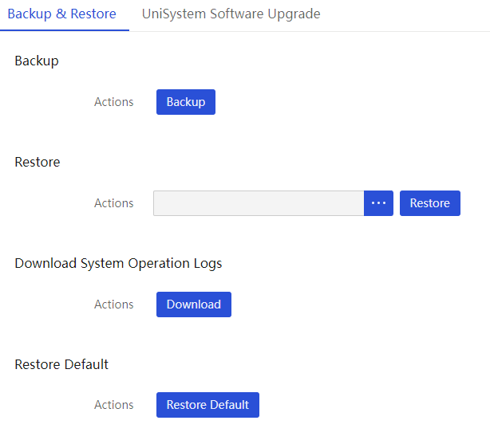Click Actions label next to Download button
This screenshot has width=490, height=440.
[114, 304]
